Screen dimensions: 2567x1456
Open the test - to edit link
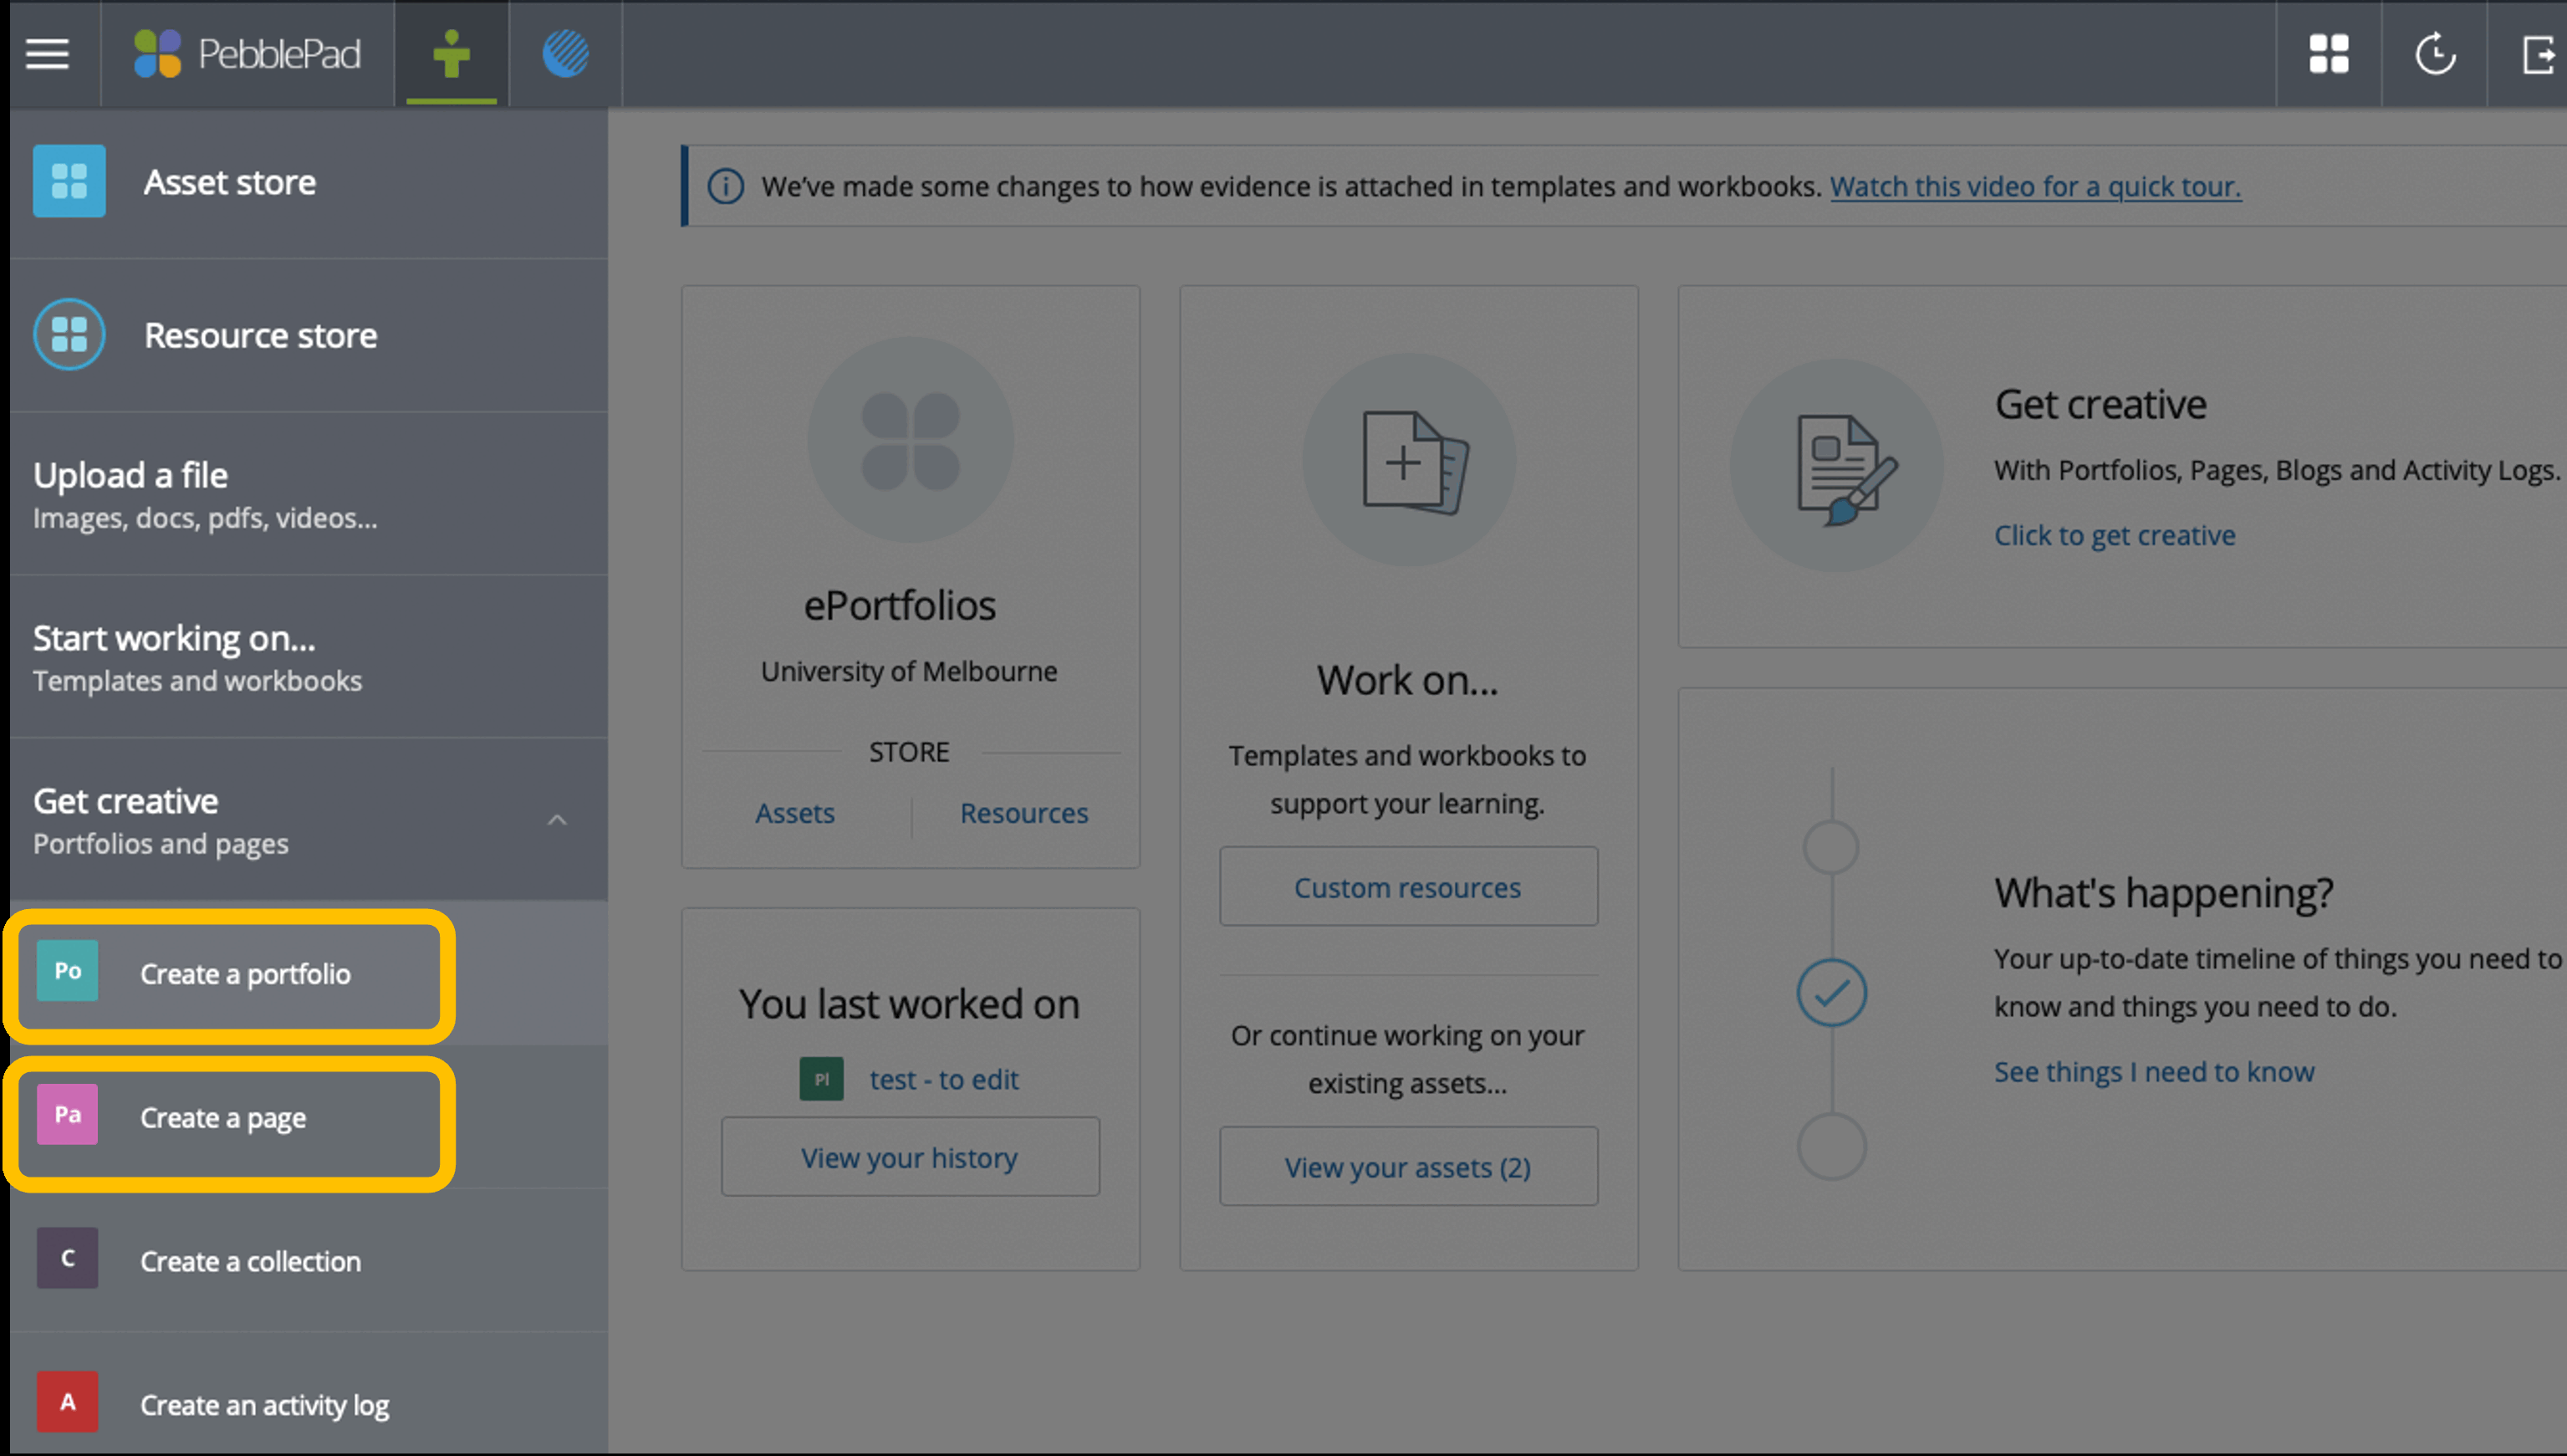pyautogui.click(x=944, y=1080)
